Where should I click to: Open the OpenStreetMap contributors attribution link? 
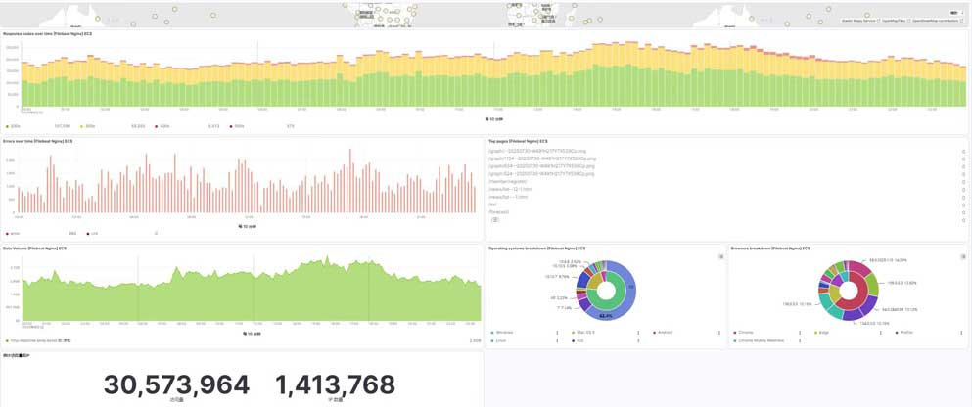pos(937,20)
